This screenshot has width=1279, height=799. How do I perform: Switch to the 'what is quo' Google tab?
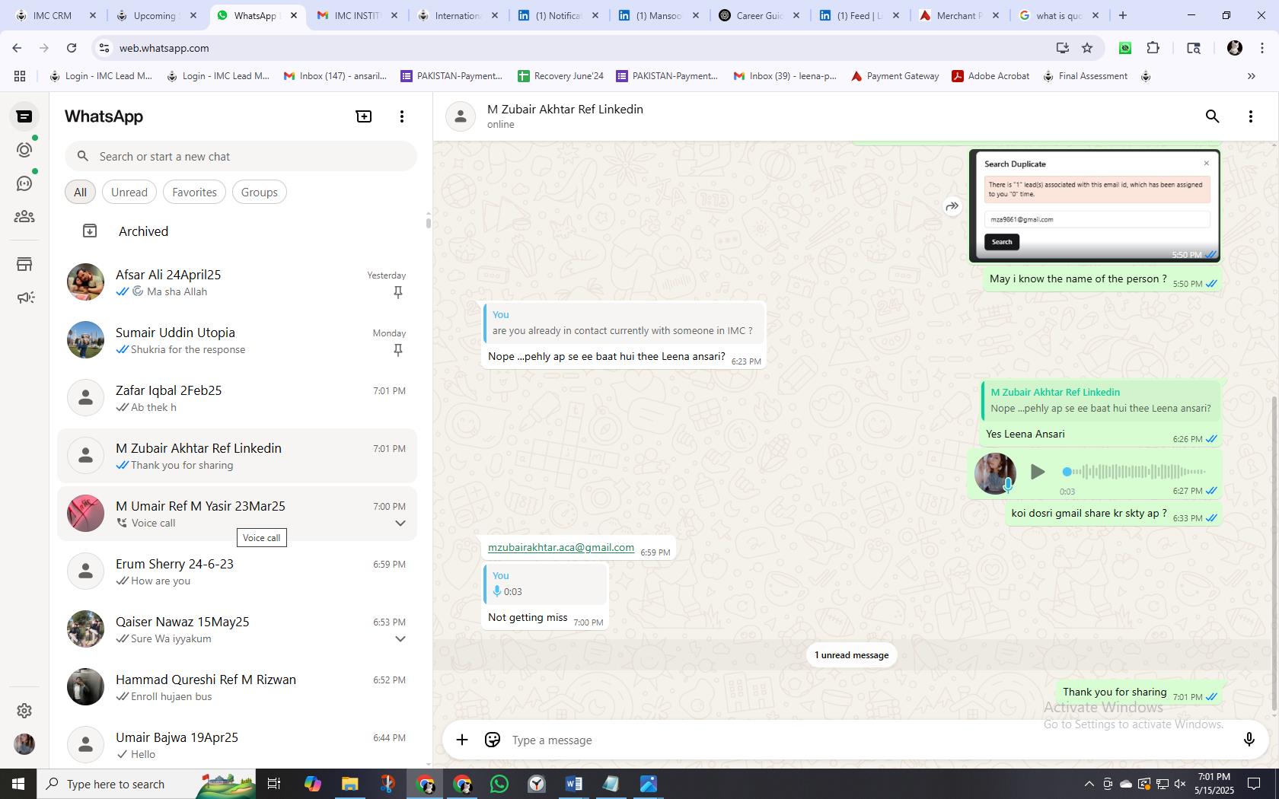click(x=1059, y=15)
